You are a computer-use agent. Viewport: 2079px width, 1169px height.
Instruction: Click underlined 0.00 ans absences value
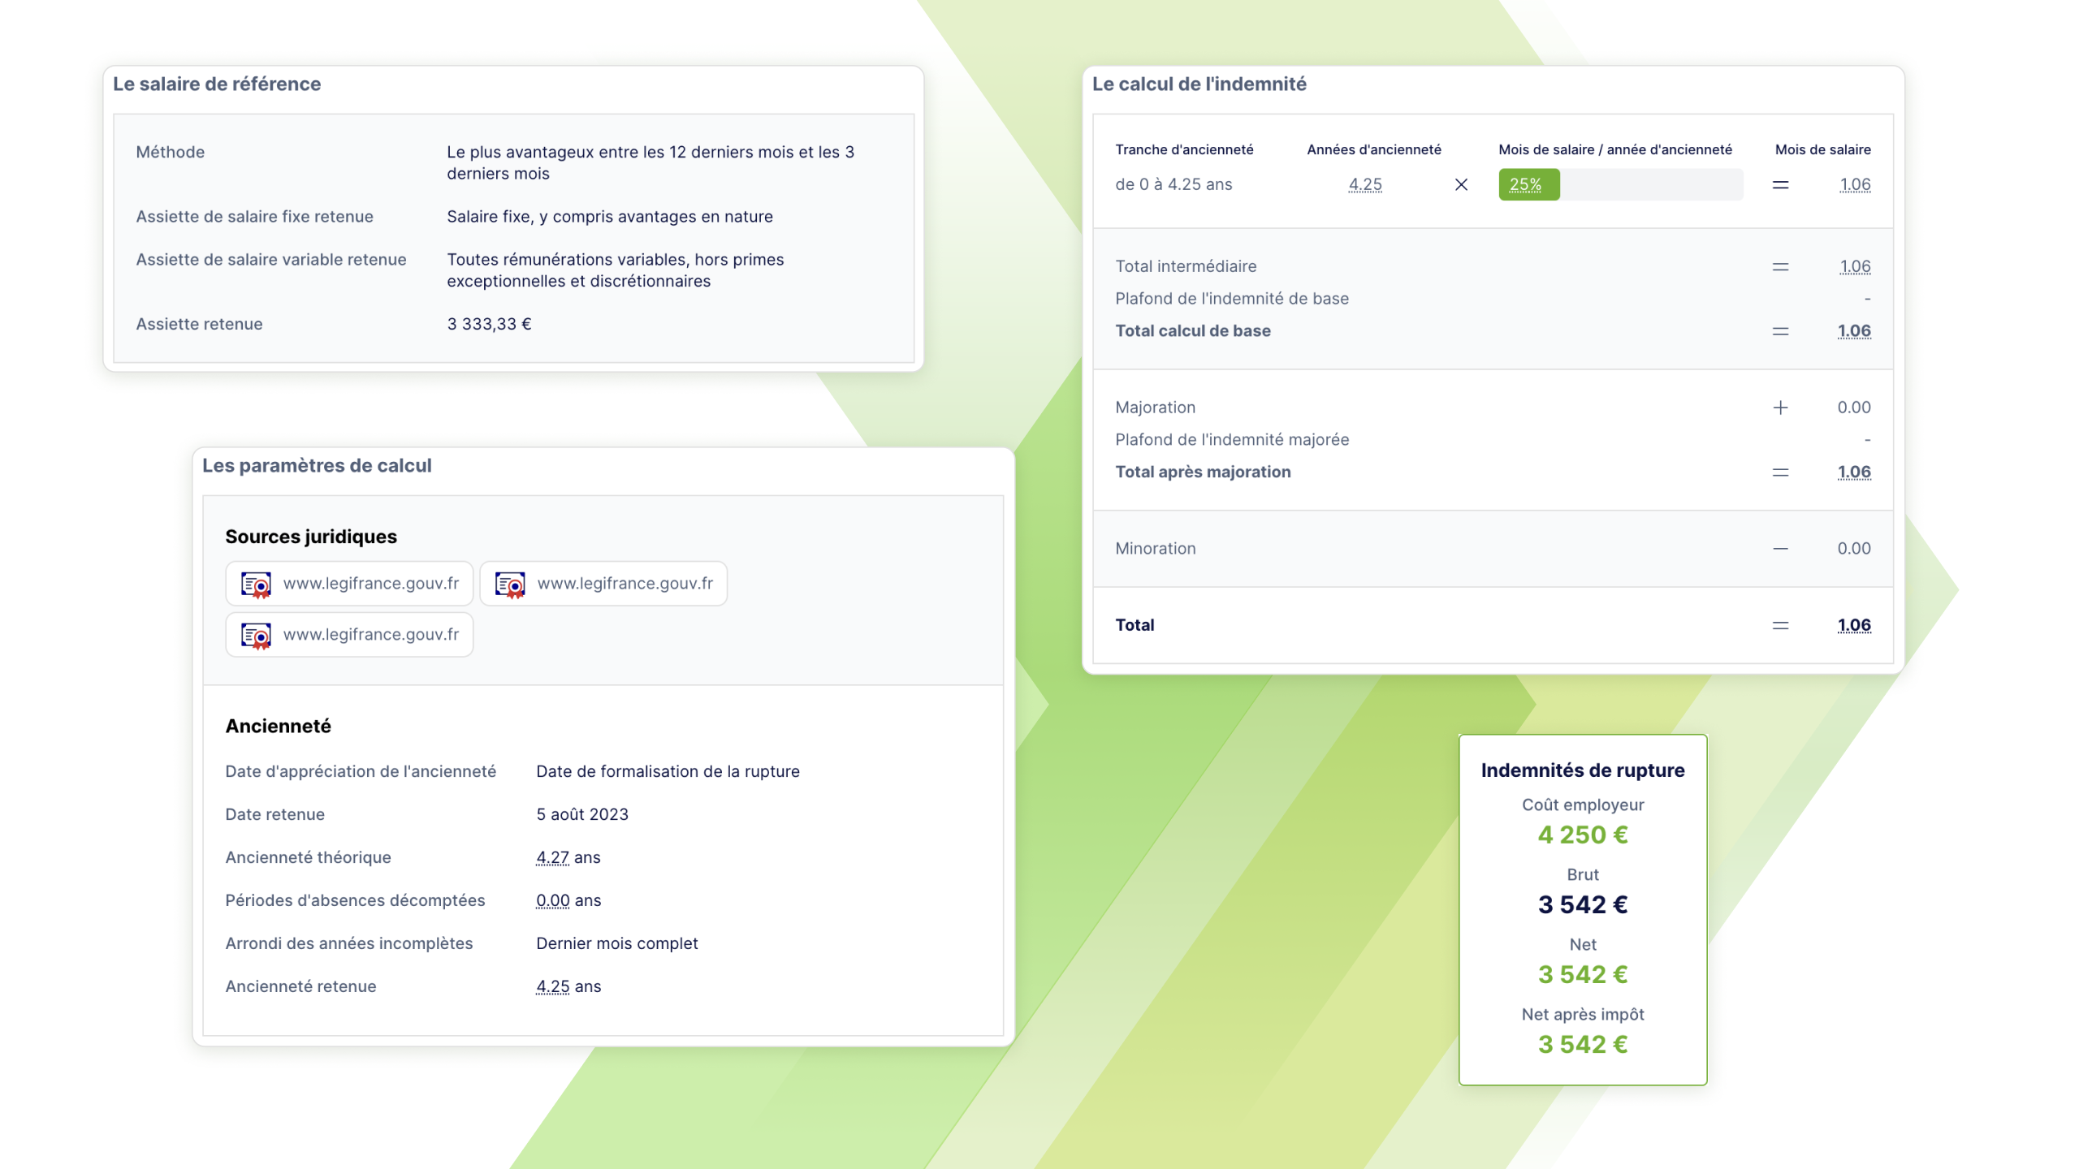(x=552, y=901)
